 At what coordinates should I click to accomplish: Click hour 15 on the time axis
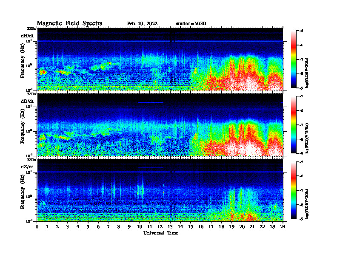click(191, 226)
